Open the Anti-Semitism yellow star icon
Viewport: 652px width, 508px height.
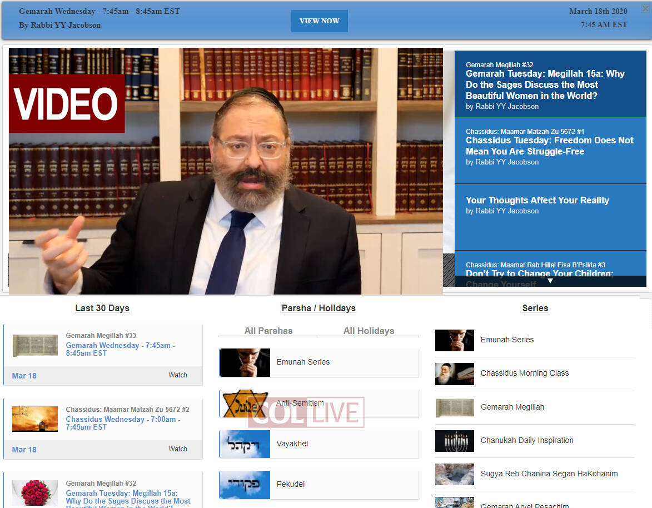tap(245, 404)
